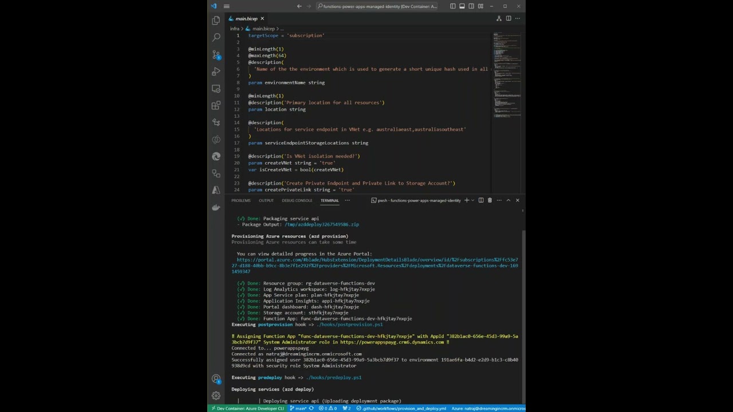733x412 pixels.
Task: Open the Docker view in activity bar
Action: (216, 207)
